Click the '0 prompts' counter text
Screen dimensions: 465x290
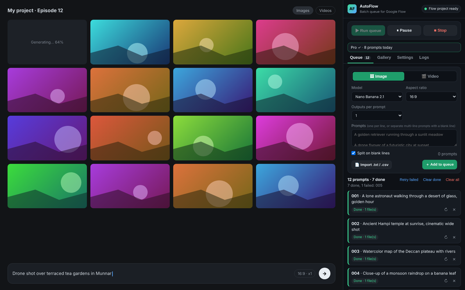coord(447,154)
